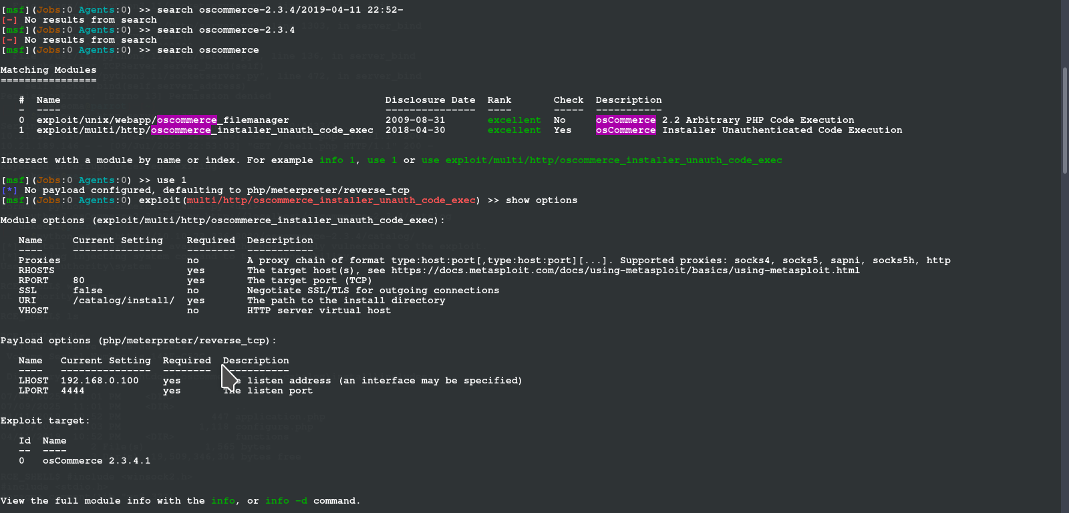Click the green 'use 1' example text
Viewport: 1069px width, 513px height.
point(382,160)
